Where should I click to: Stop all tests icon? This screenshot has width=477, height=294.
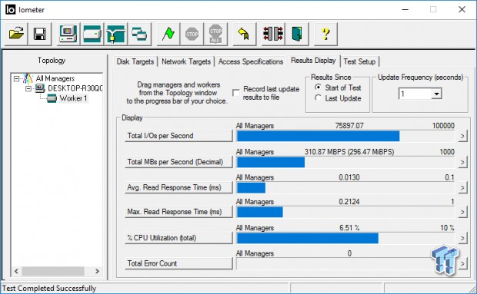tap(215, 34)
